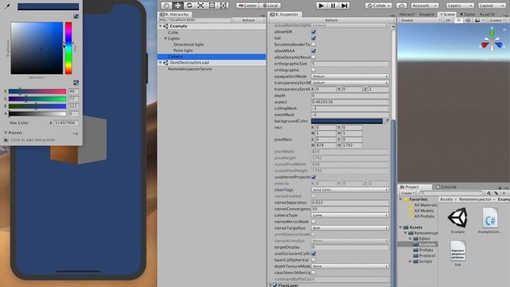Toggle forceIntoRenderTexture checkbox
This screenshot has width=510, height=287.
(313, 45)
